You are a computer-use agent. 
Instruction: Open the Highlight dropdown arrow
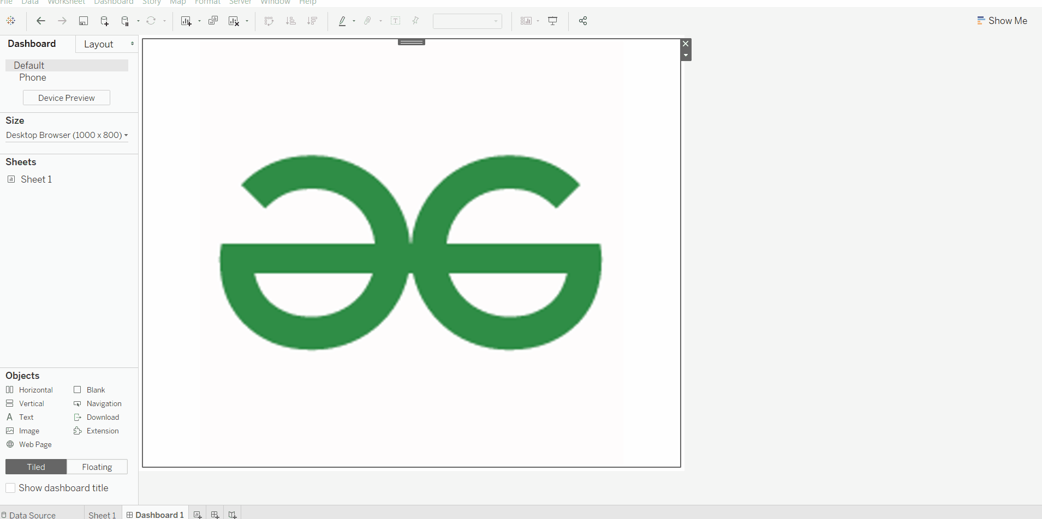click(x=354, y=21)
